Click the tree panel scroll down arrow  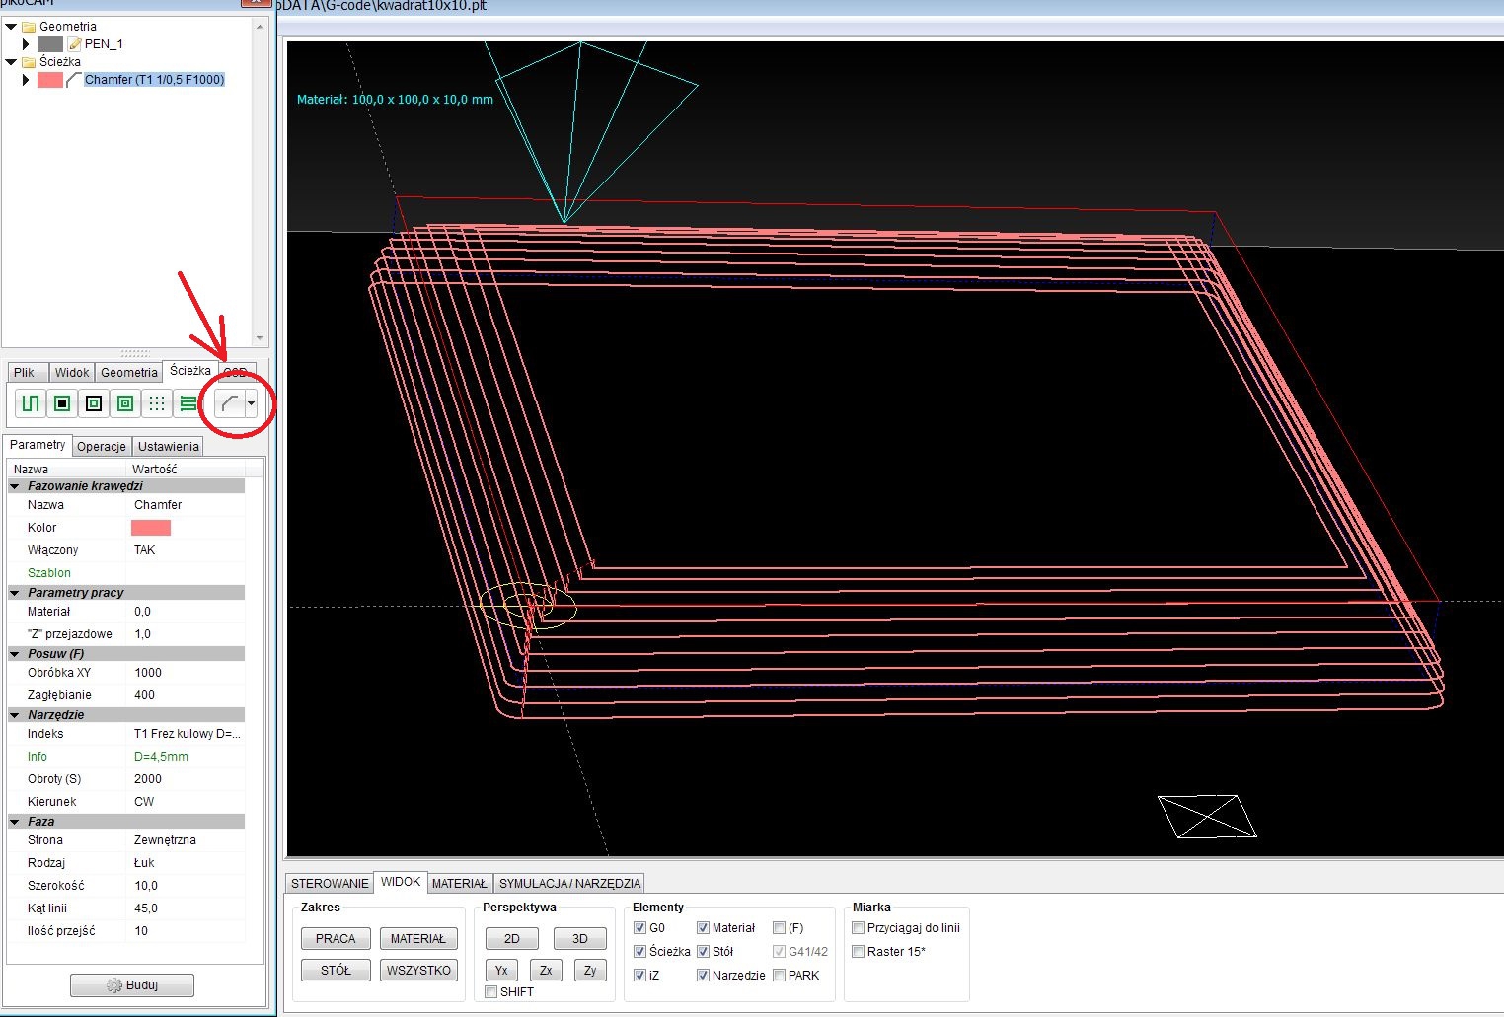click(261, 338)
